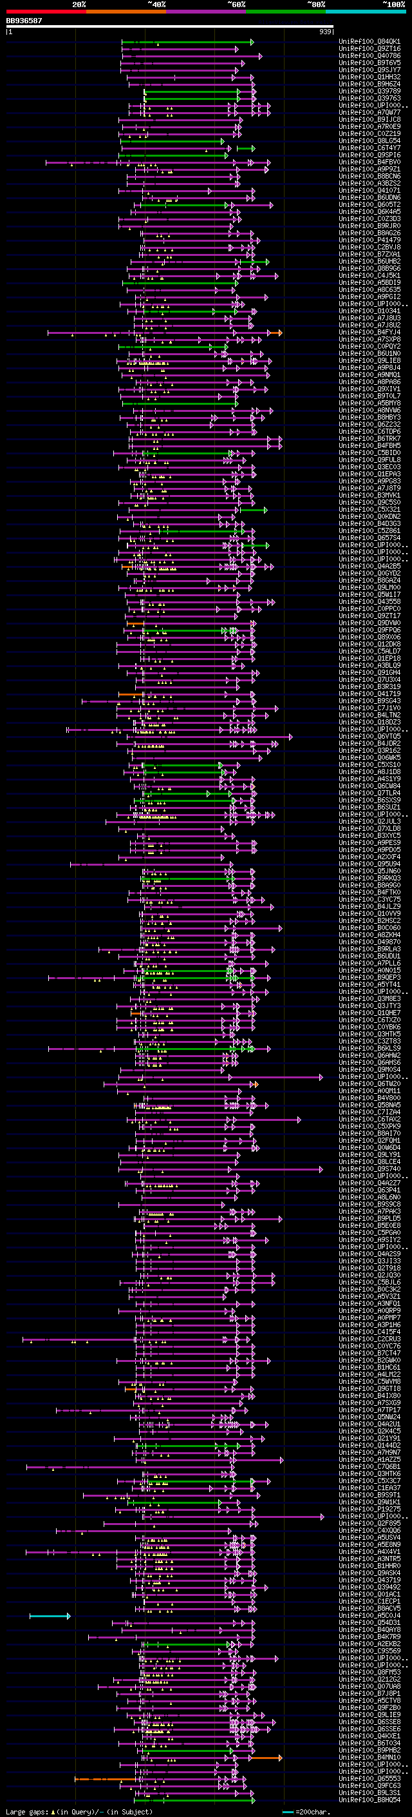Select hit label UniRef100_Q84QK1

[370, 42]
